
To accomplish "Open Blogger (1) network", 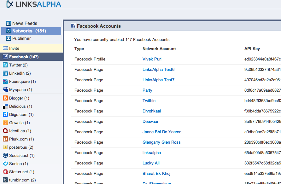I will (19, 98).
